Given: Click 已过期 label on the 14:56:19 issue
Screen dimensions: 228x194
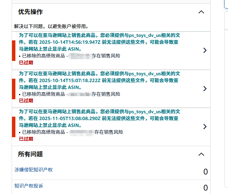Looking at the screenshot, I should tap(26, 62).
